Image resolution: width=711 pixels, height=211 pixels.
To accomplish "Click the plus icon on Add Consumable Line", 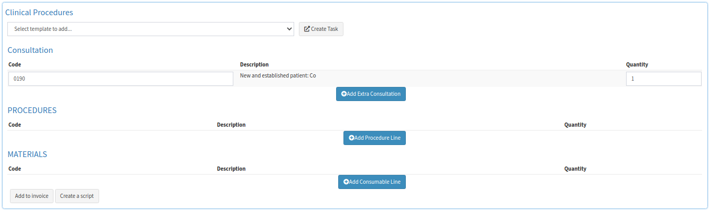I will pyautogui.click(x=346, y=182).
